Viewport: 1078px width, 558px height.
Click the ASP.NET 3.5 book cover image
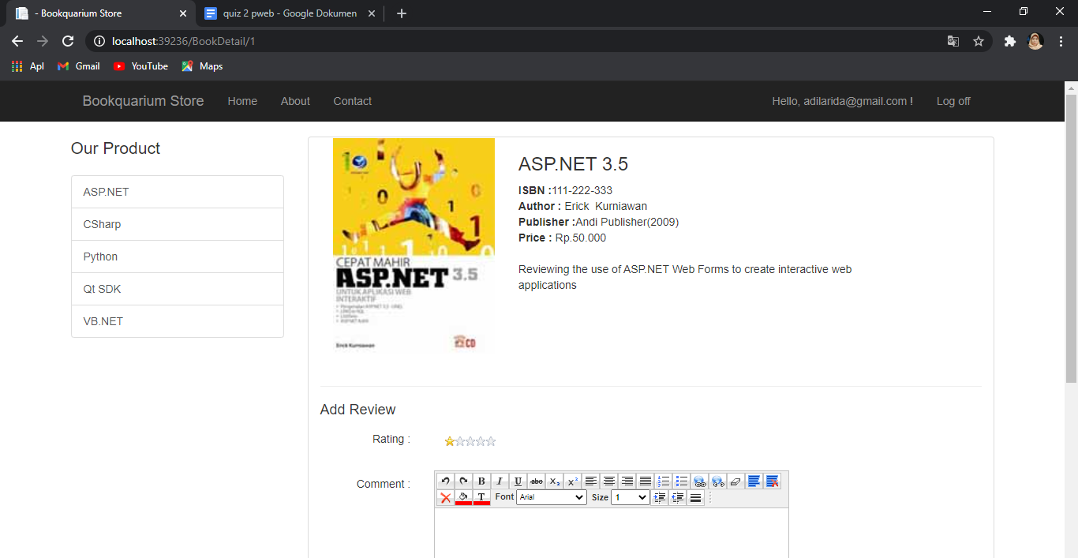(414, 246)
